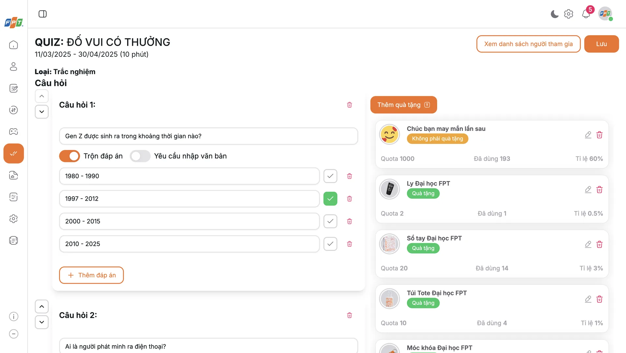Switch to dark mode moon icon
The height and width of the screenshot is (353, 626).
(554, 14)
